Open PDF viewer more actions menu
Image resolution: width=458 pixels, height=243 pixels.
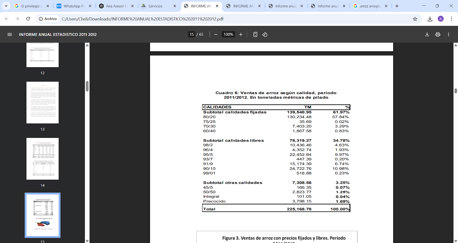(449, 34)
